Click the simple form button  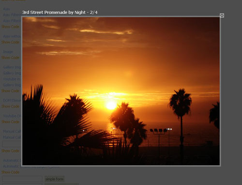point(55,179)
